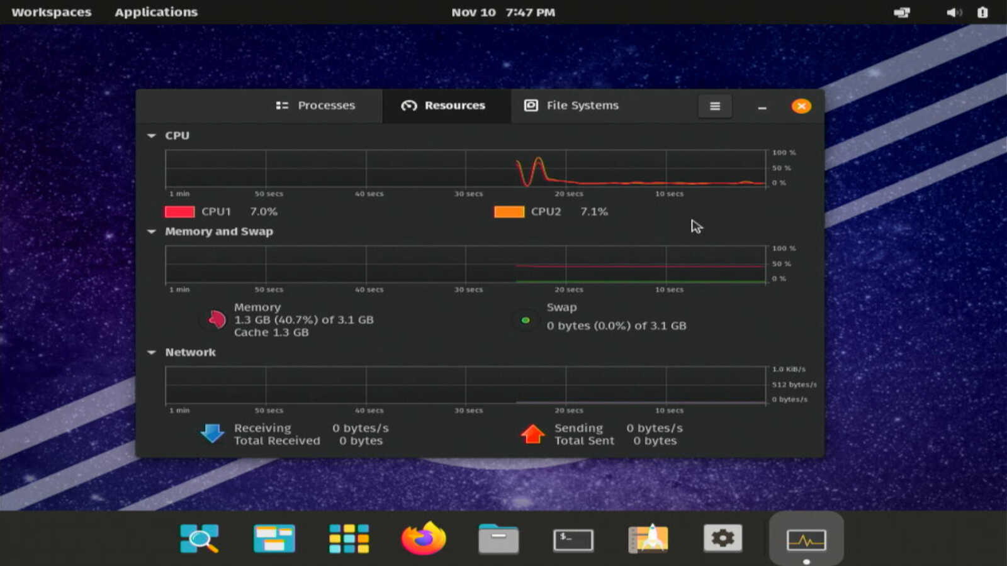The width and height of the screenshot is (1007, 566).
Task: Open the Files manager from the dock
Action: click(498, 539)
